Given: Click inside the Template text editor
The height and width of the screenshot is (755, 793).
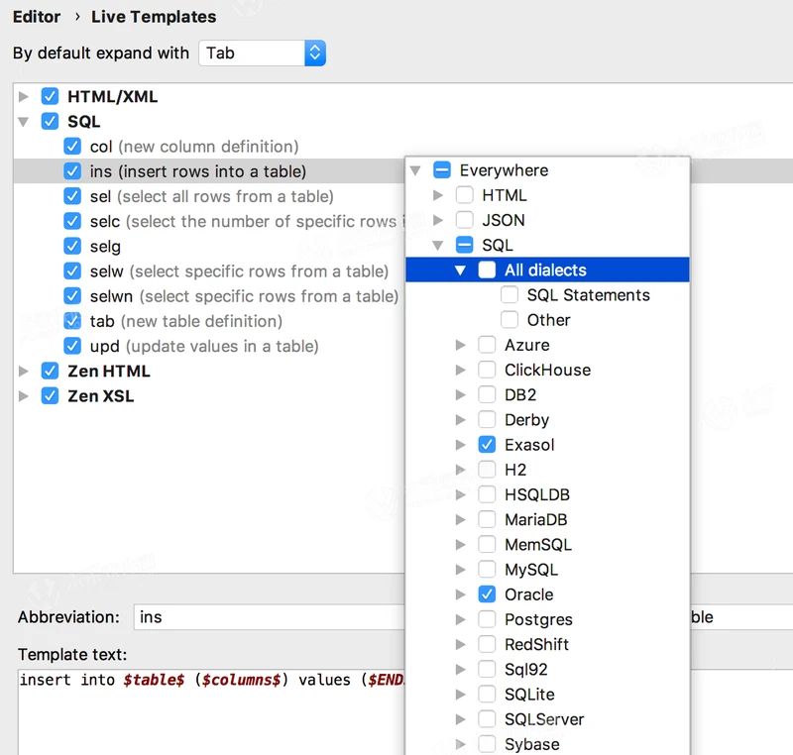Looking at the screenshot, I should click(211, 712).
